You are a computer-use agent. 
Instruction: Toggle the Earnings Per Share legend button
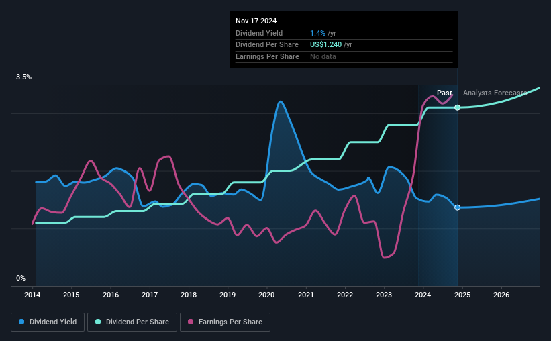[x=225, y=322]
